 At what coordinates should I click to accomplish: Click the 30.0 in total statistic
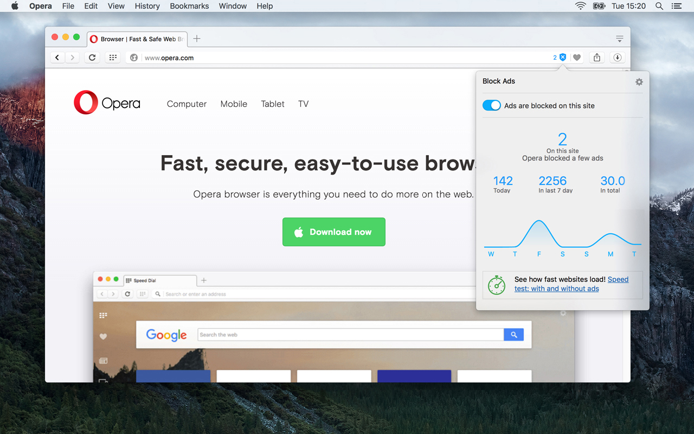(612, 184)
